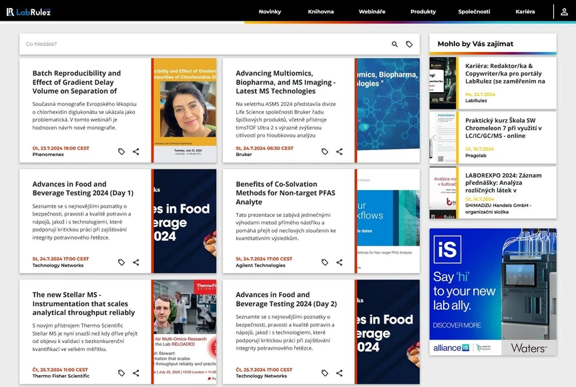The height and width of the screenshot is (387, 576).
Task: Share the Stellar MS webinar card
Action: (136, 373)
